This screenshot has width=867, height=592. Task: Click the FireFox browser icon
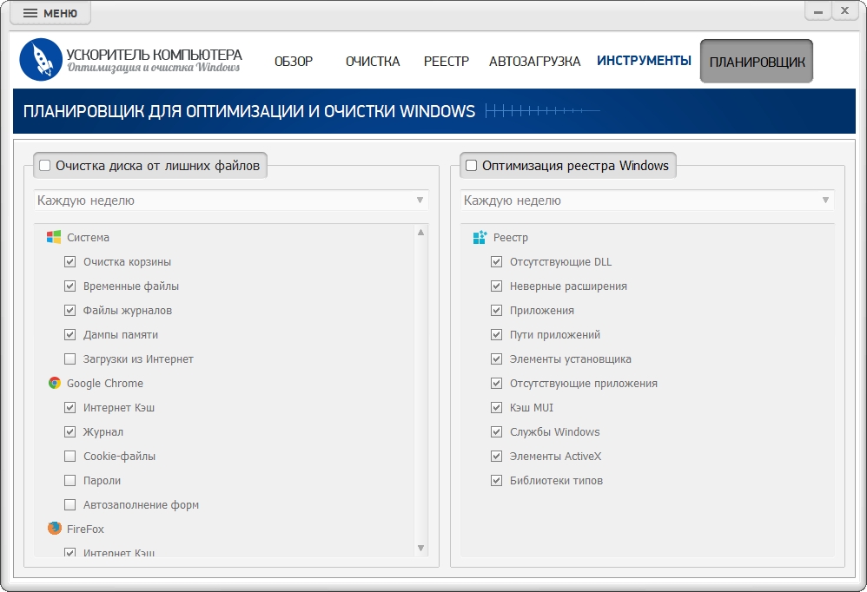(x=54, y=529)
